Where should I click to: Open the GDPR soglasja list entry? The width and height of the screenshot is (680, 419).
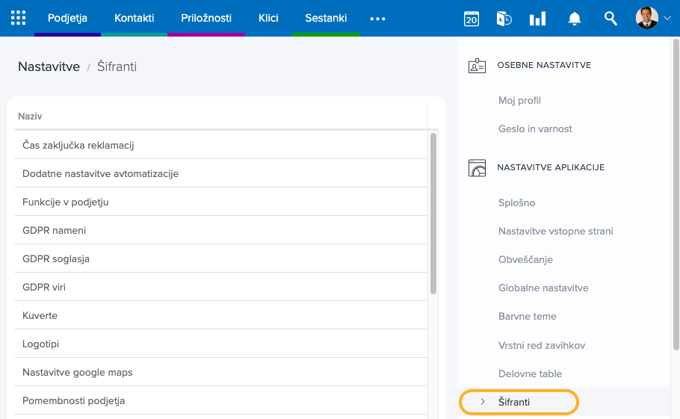tap(56, 258)
